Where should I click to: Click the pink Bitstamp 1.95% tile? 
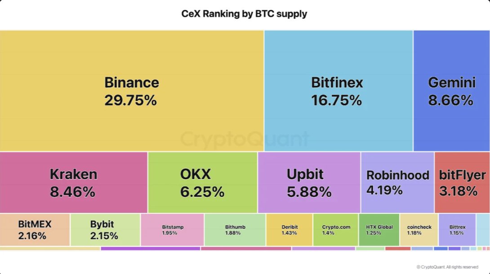coord(173,230)
